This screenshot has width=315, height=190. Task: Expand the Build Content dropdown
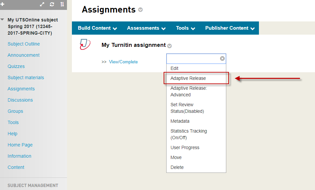pos(97,28)
